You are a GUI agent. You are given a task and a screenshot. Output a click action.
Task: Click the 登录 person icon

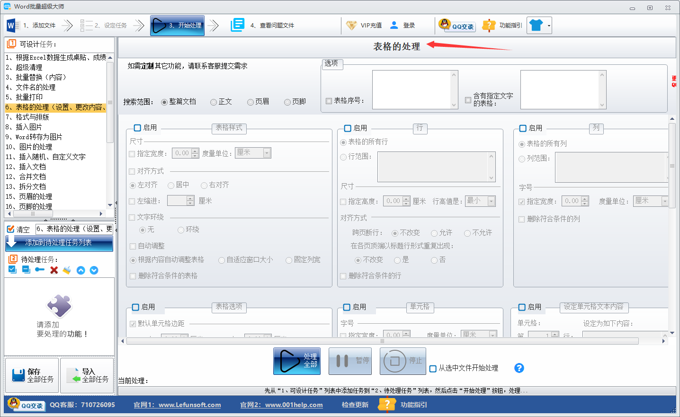pos(394,26)
